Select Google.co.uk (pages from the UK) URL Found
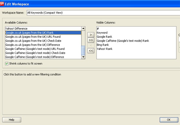The width and height of the screenshot is (180, 125). (x=43, y=37)
